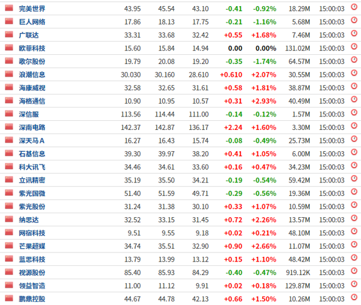Click the China flag icon beside 科大讯飞
361x305 pixels.
pyautogui.click(x=9, y=167)
